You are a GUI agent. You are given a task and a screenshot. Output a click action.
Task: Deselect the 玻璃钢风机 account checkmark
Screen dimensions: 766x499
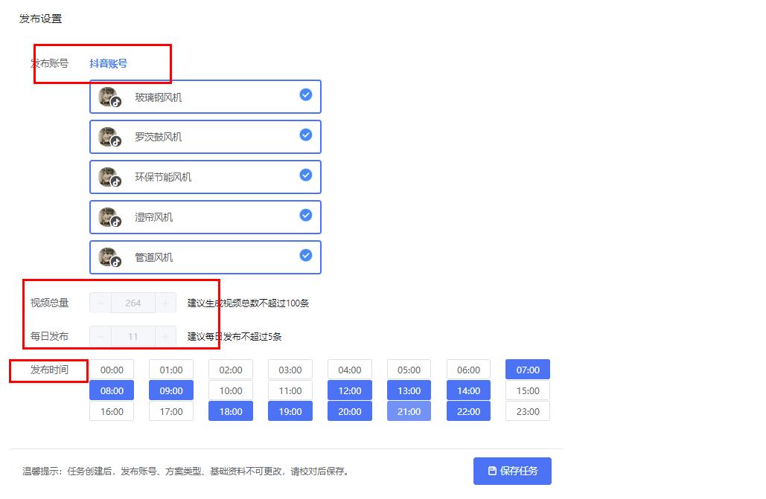click(x=305, y=94)
